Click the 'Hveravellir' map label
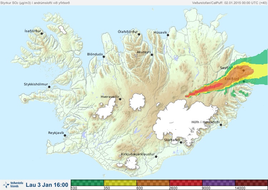 coord(110,97)
